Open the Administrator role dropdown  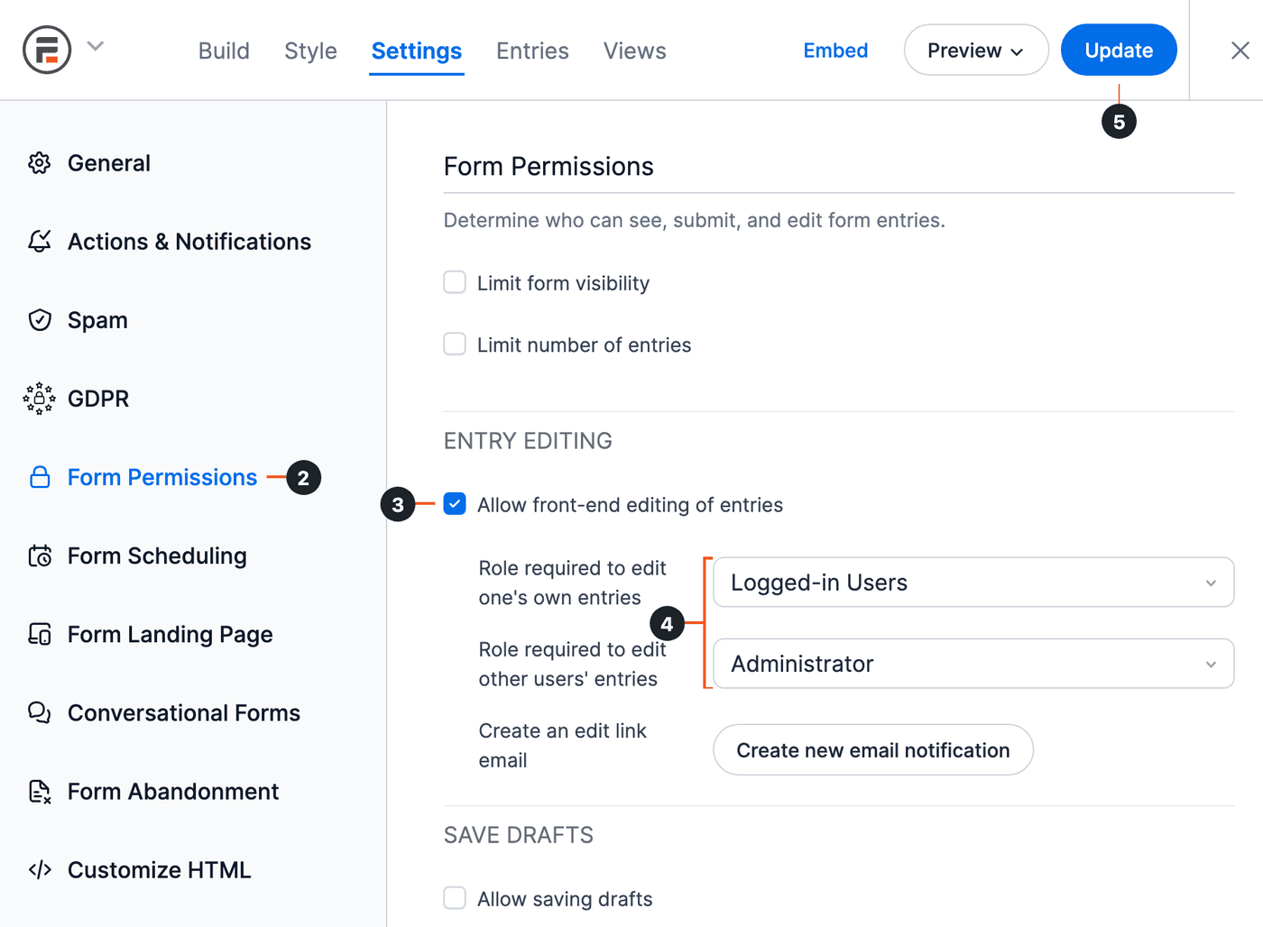click(x=973, y=664)
